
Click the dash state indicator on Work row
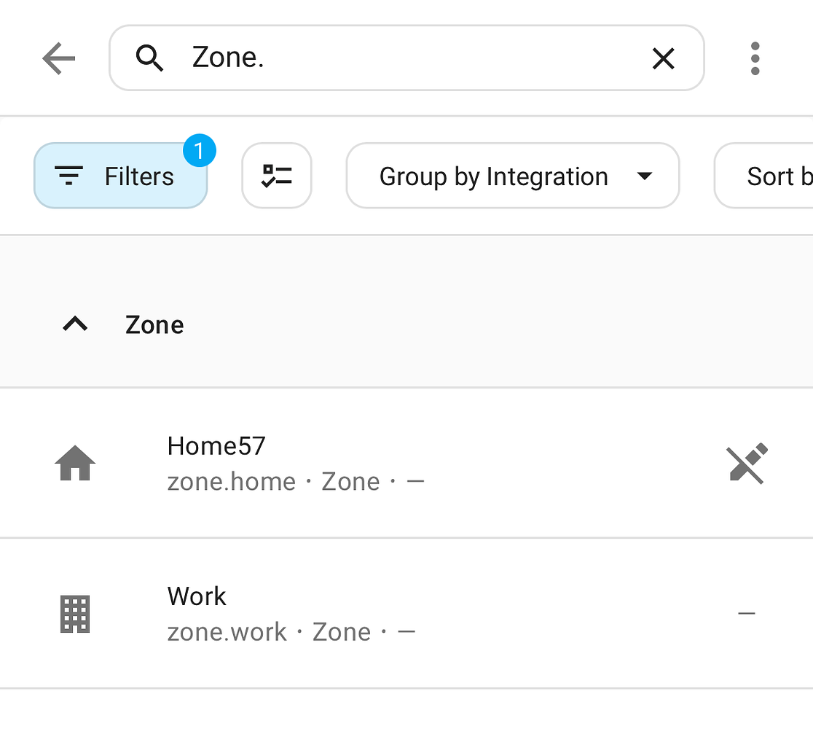point(746,614)
